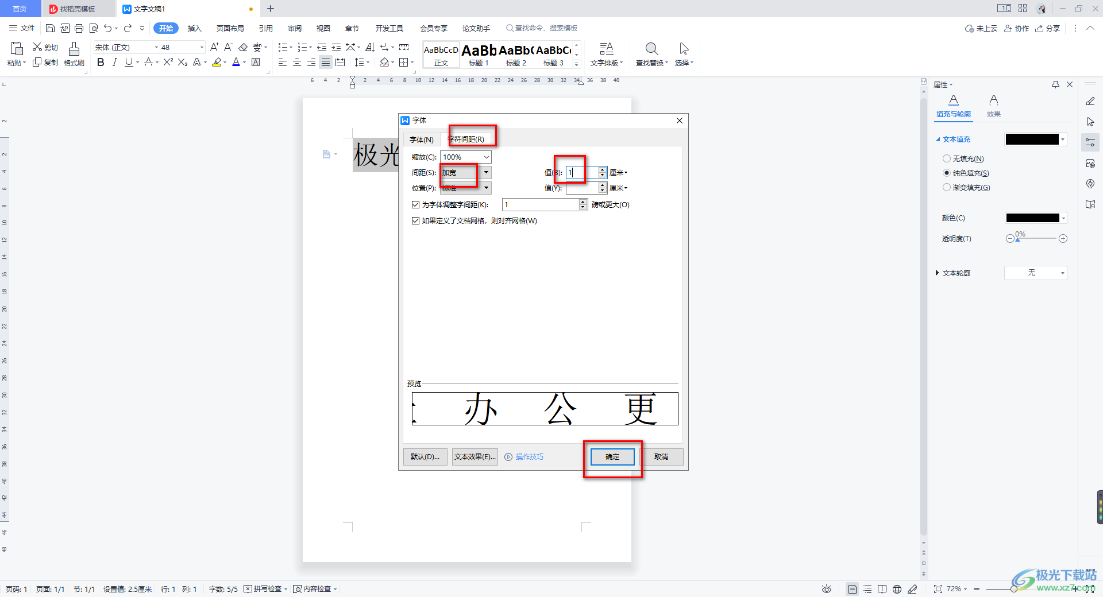Align text left
This screenshot has width=1103, height=597.
pyautogui.click(x=283, y=62)
